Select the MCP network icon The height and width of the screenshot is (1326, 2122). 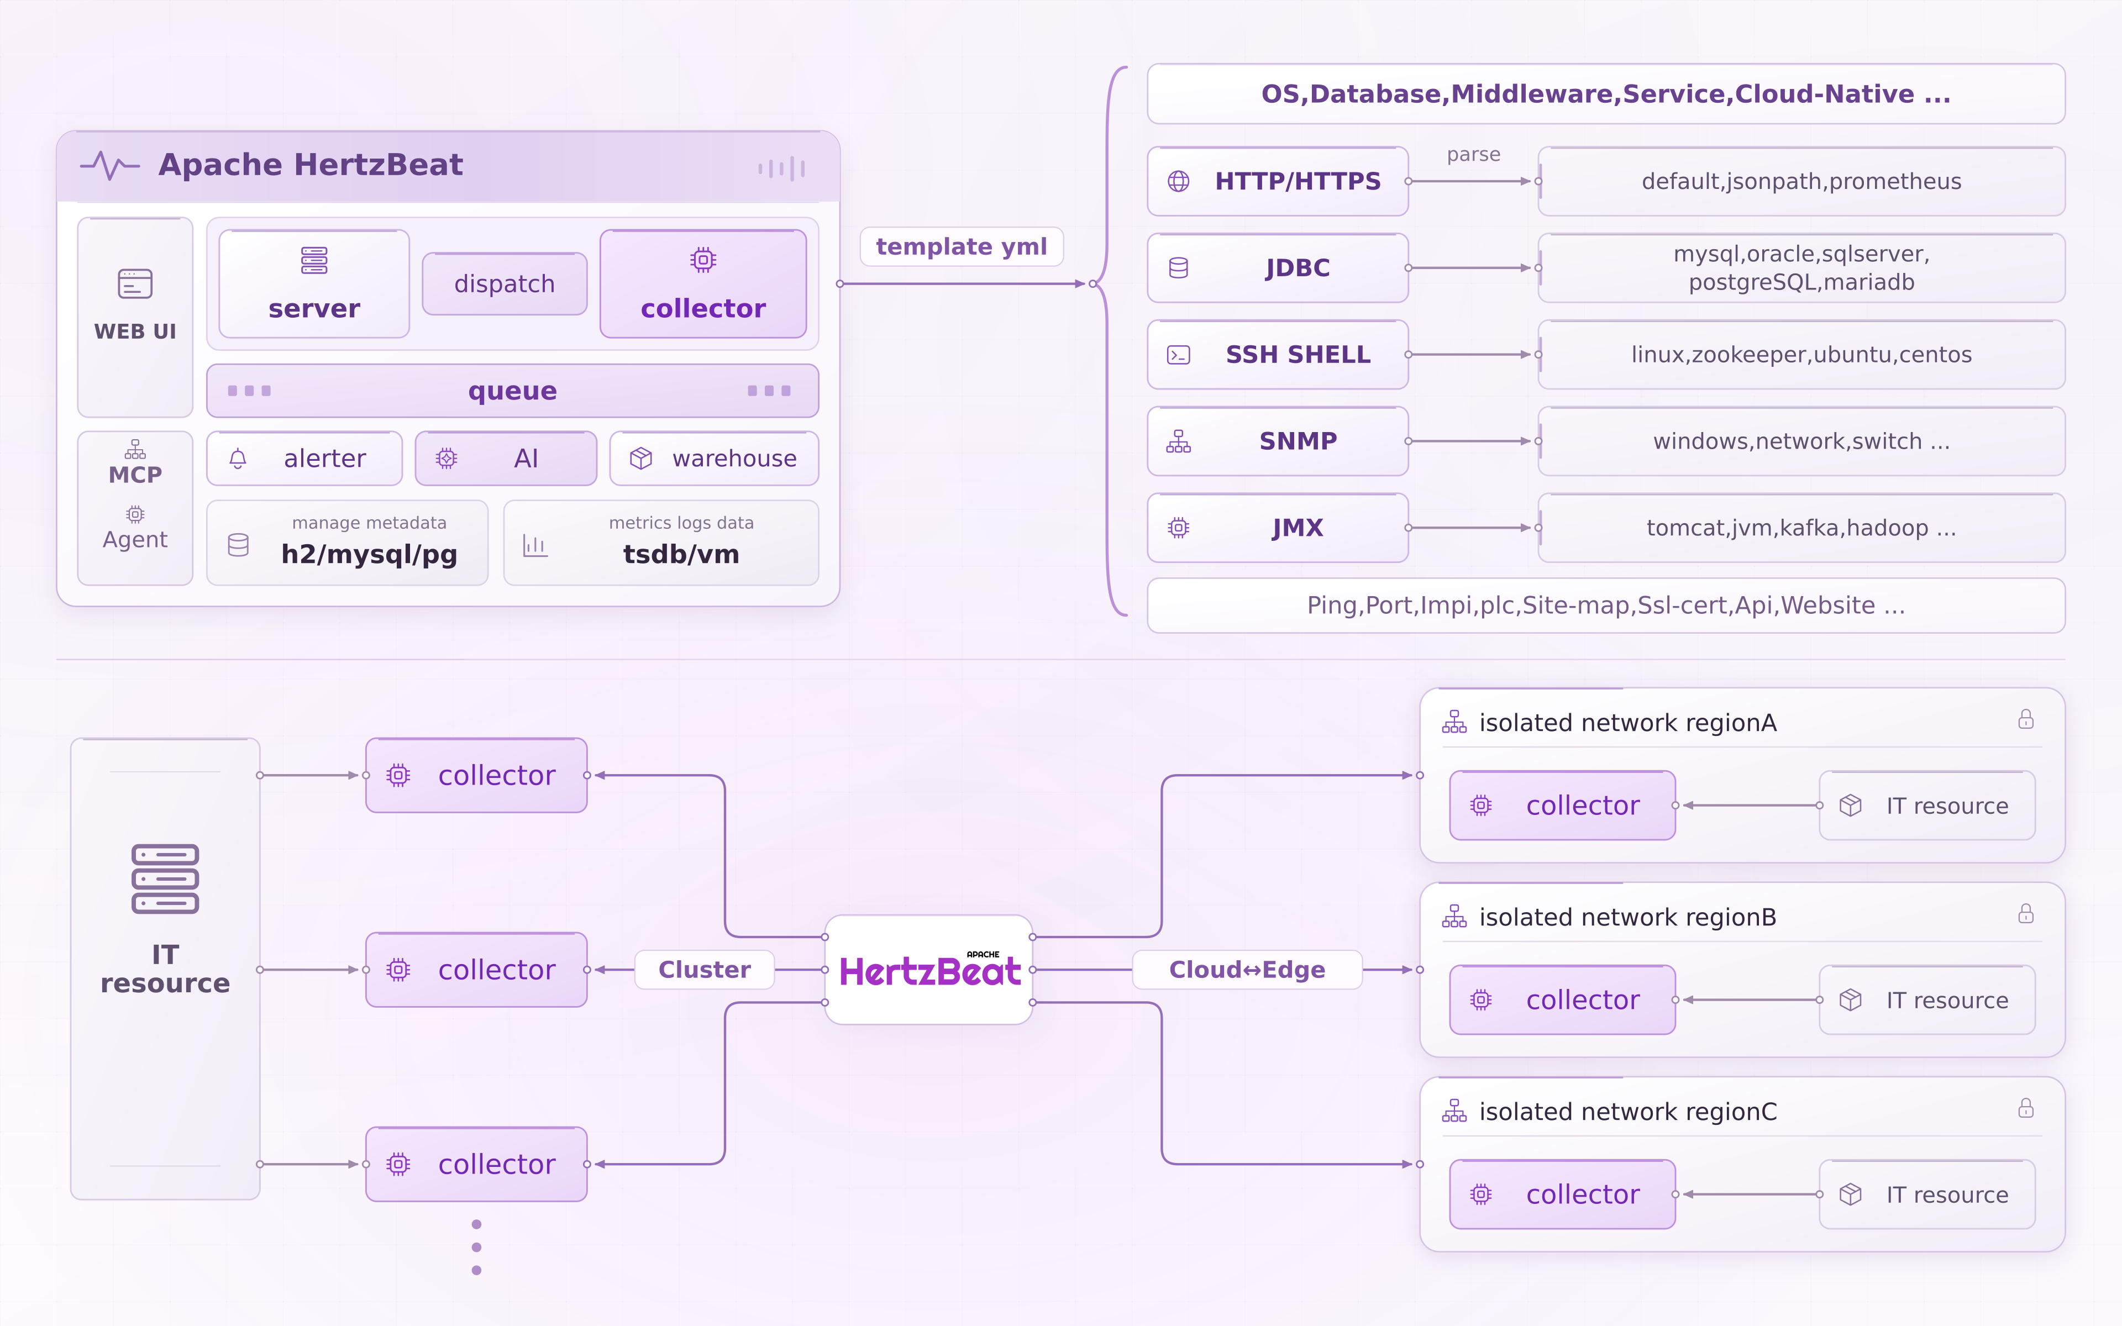tap(135, 449)
